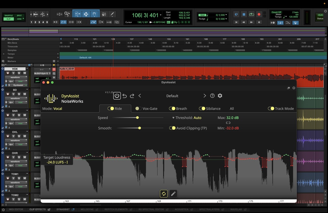Select the Grabber hand tool
328x213 pixels.
coord(94,14)
